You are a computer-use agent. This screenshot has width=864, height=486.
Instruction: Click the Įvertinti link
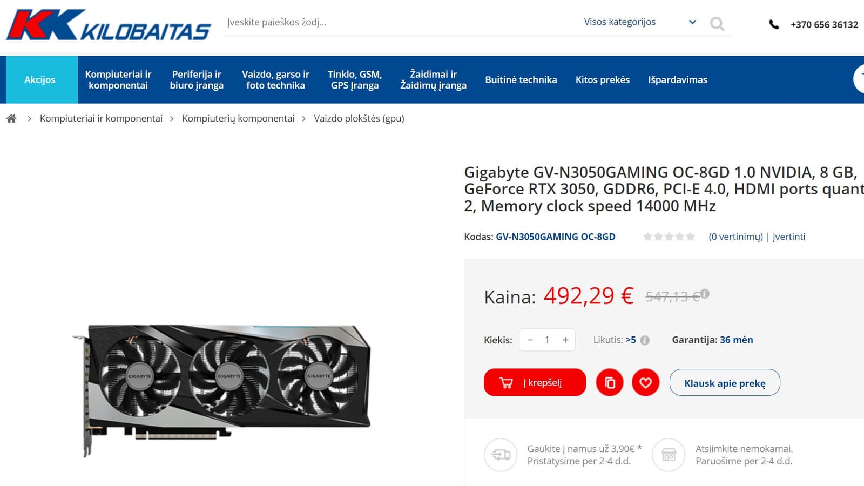[789, 237]
